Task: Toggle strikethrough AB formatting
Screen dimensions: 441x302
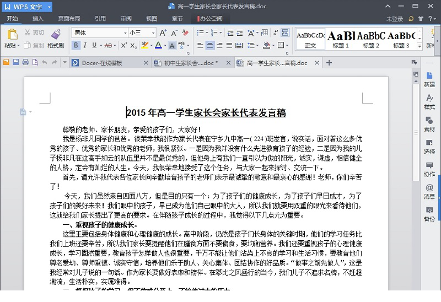Action: (x=108, y=45)
